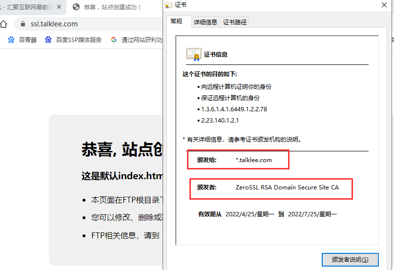Click the 百度SSP媒体服务 bookmark paw icon
394x270 pixels.
[48, 40]
